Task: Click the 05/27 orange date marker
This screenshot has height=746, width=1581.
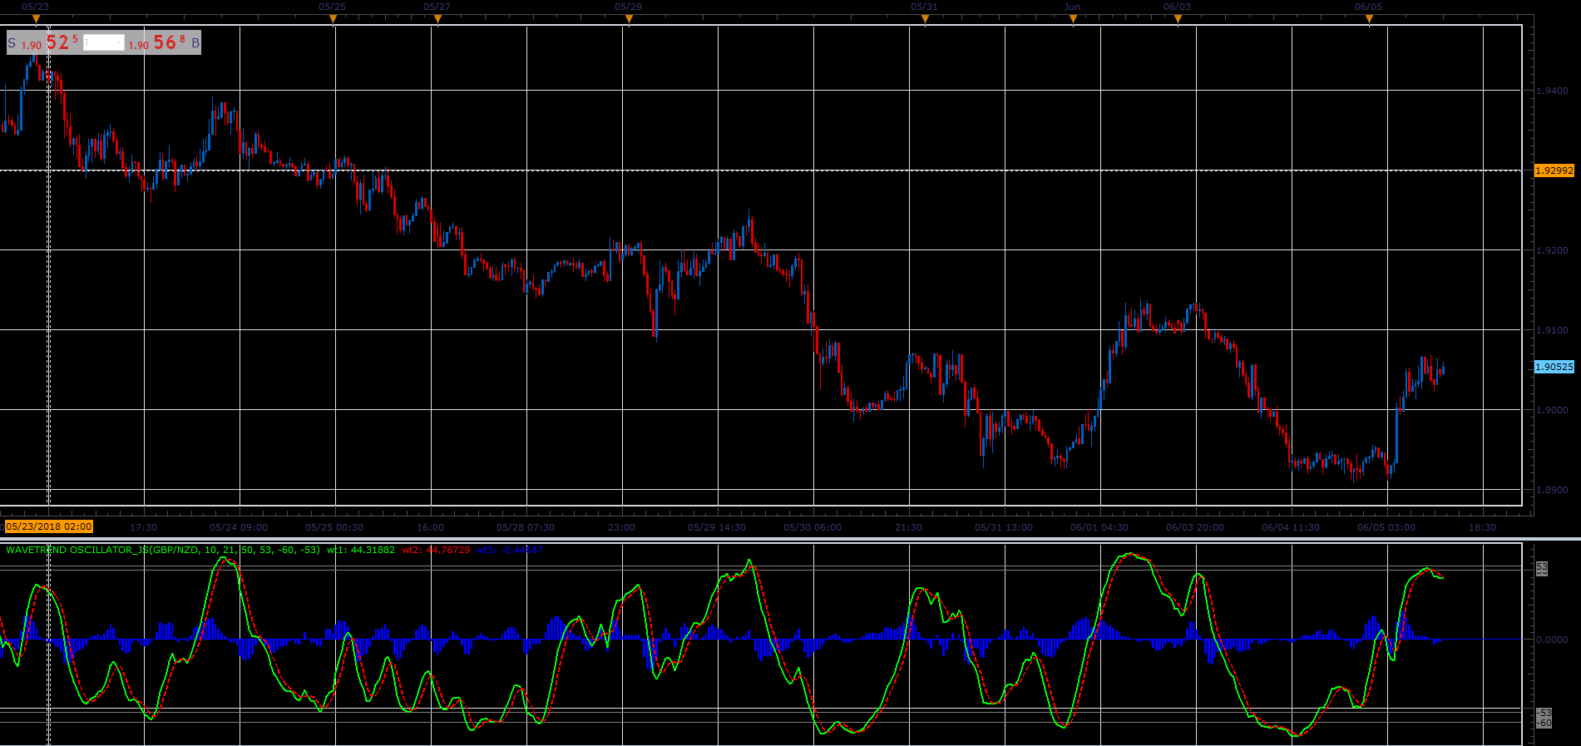Action: tap(437, 18)
